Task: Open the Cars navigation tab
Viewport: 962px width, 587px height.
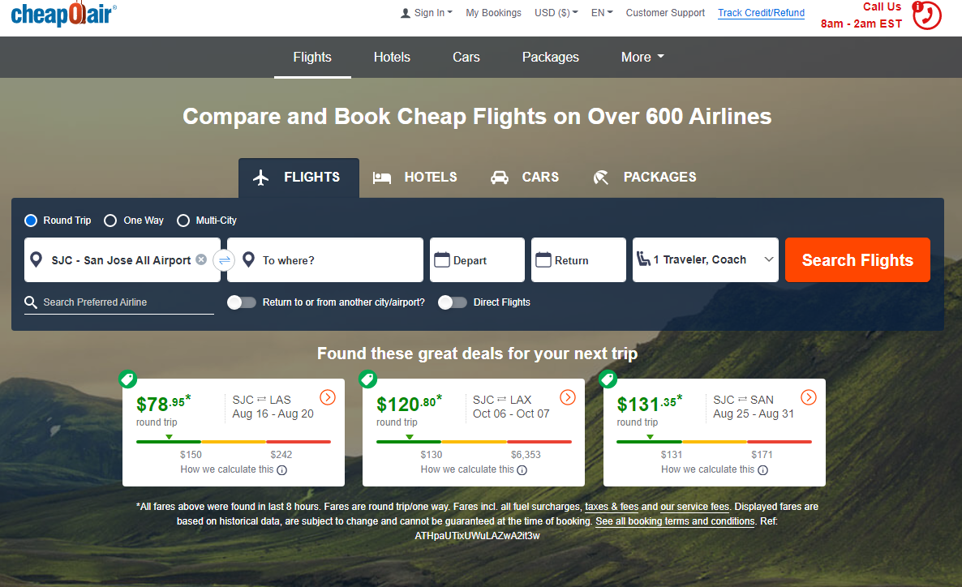Action: [466, 57]
